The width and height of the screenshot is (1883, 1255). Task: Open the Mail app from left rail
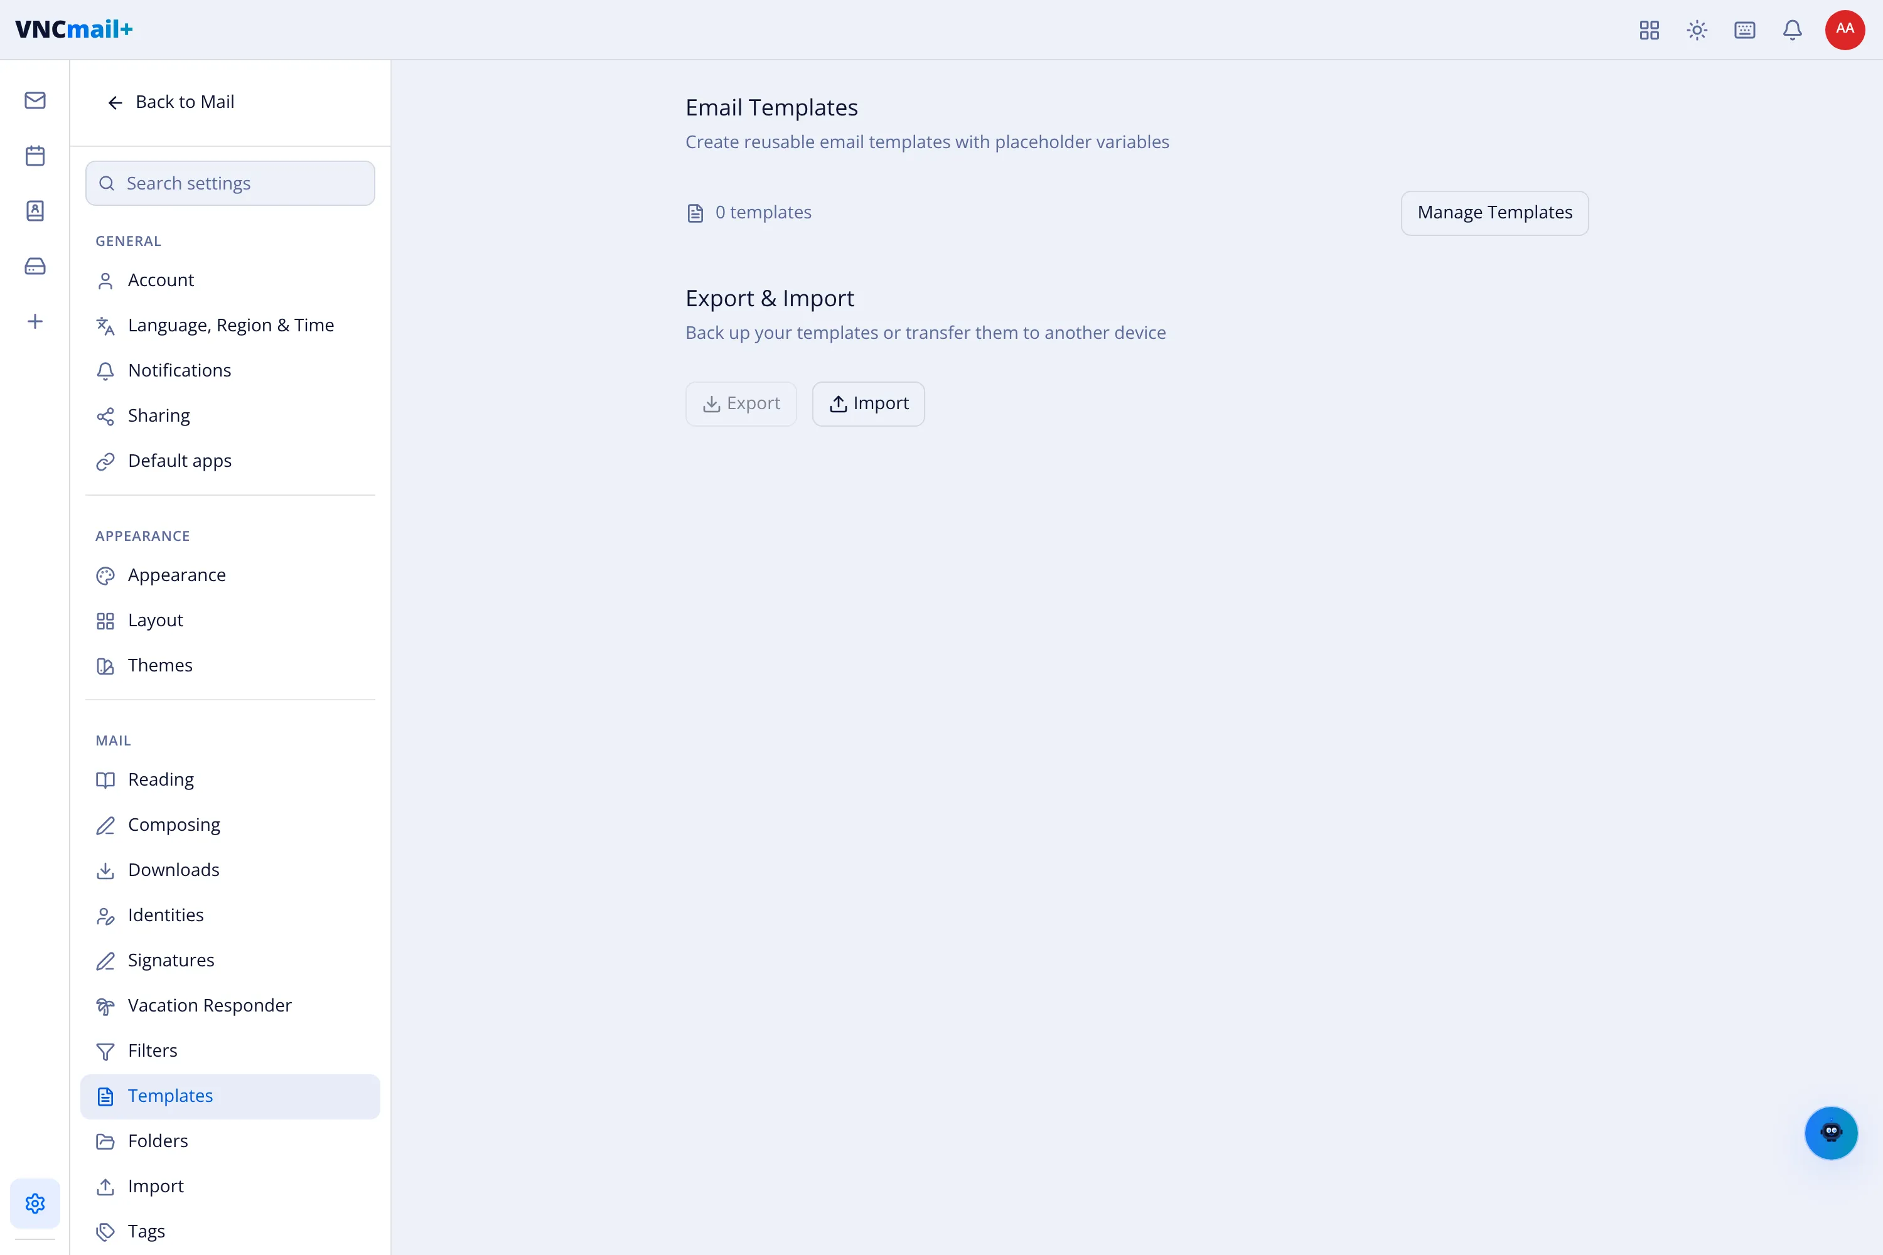coord(35,101)
